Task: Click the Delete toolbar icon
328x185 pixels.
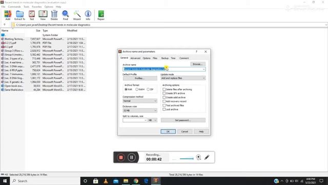Action: [54, 15]
